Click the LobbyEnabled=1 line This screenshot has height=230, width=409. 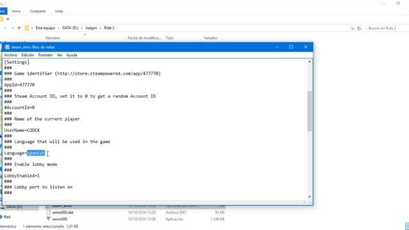pos(22,176)
